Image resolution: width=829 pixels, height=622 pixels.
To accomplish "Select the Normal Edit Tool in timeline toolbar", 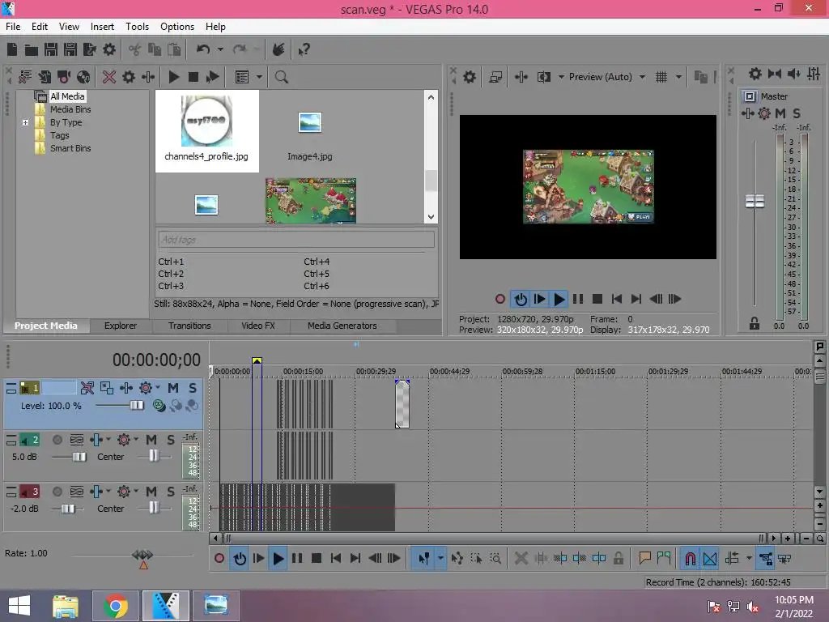I will (x=423, y=559).
